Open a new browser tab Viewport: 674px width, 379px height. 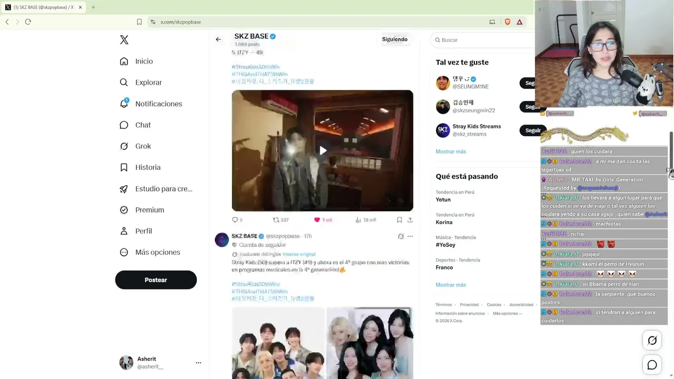click(x=93, y=7)
